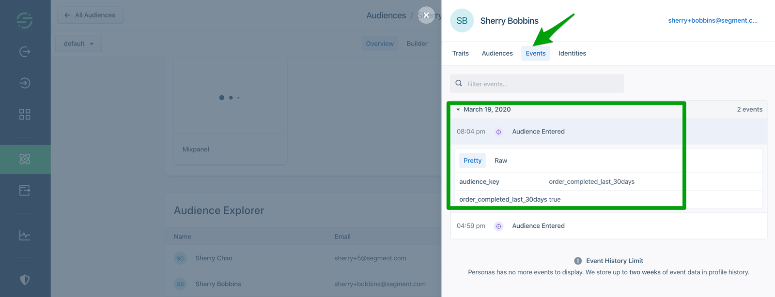The image size is (775, 297).
Task: Switch to the Identities tab
Action: [x=572, y=53]
